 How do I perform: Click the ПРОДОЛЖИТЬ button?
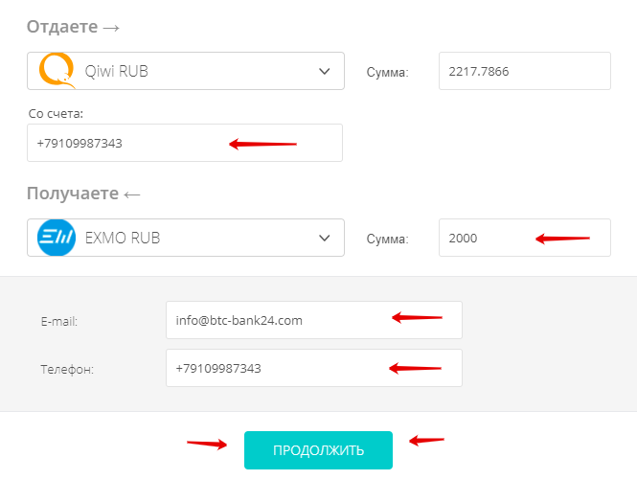coord(318,450)
